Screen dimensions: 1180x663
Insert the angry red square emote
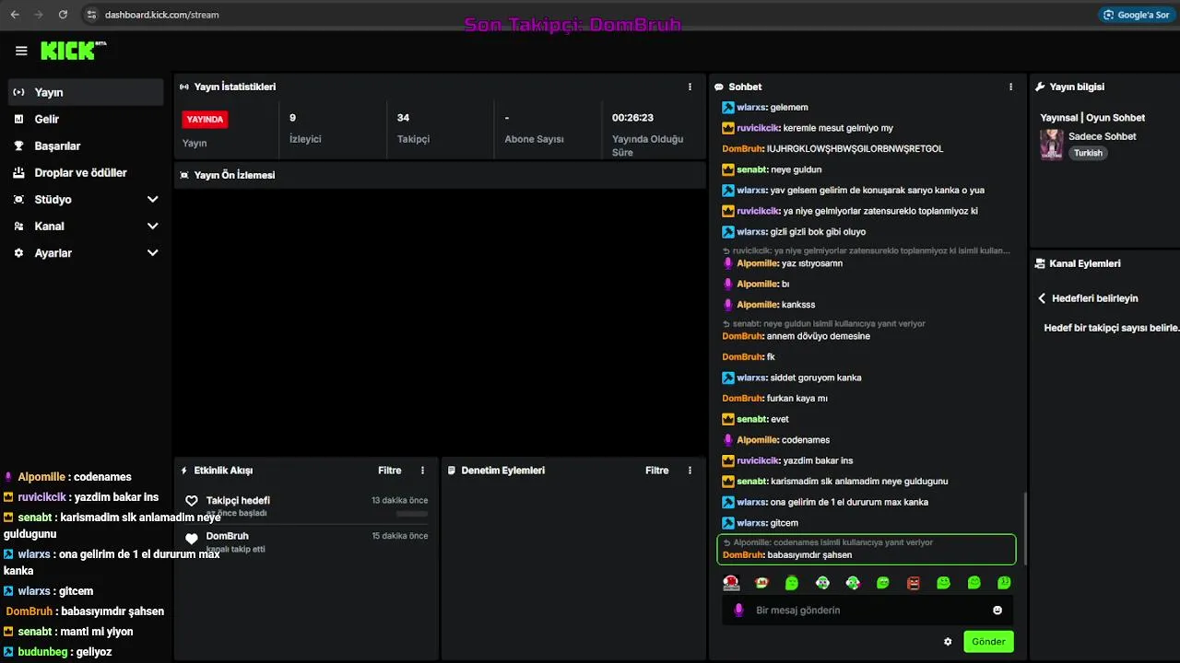pos(914,583)
